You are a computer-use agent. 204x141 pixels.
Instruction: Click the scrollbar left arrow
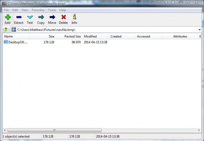click(x=5, y=130)
